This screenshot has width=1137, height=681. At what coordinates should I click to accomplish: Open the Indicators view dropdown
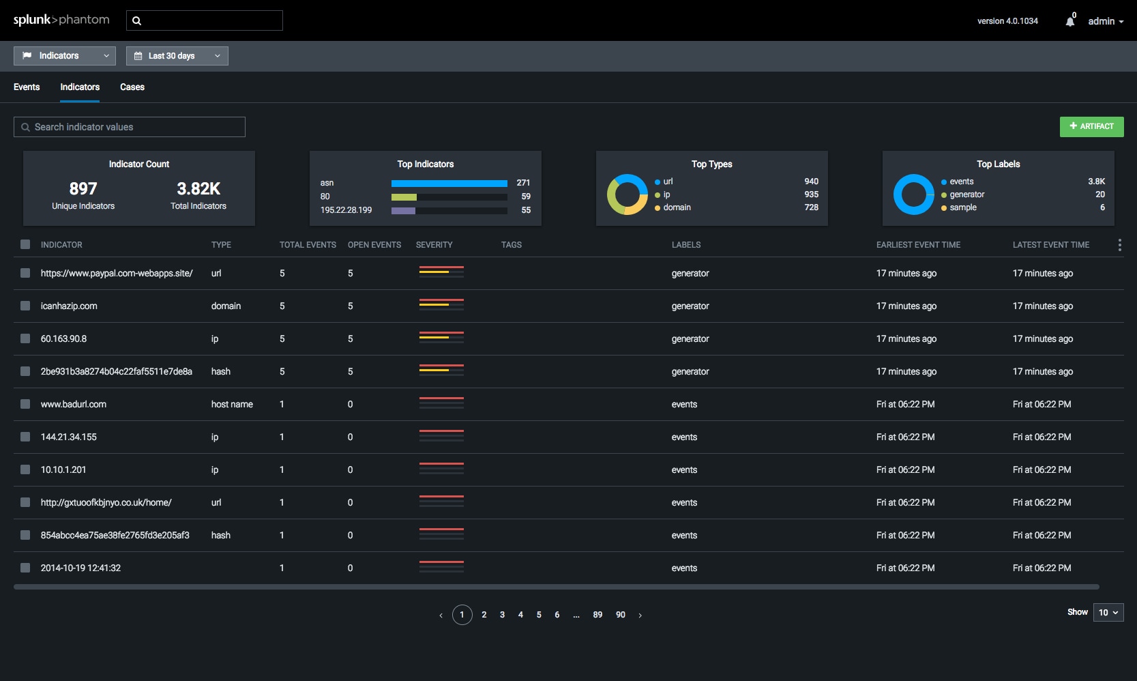tap(65, 56)
